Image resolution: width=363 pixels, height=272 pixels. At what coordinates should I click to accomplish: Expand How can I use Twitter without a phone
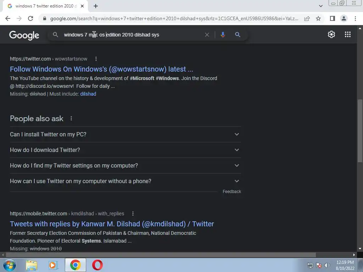coord(125,181)
